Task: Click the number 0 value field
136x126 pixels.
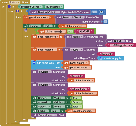Action: [x=102, y=12]
